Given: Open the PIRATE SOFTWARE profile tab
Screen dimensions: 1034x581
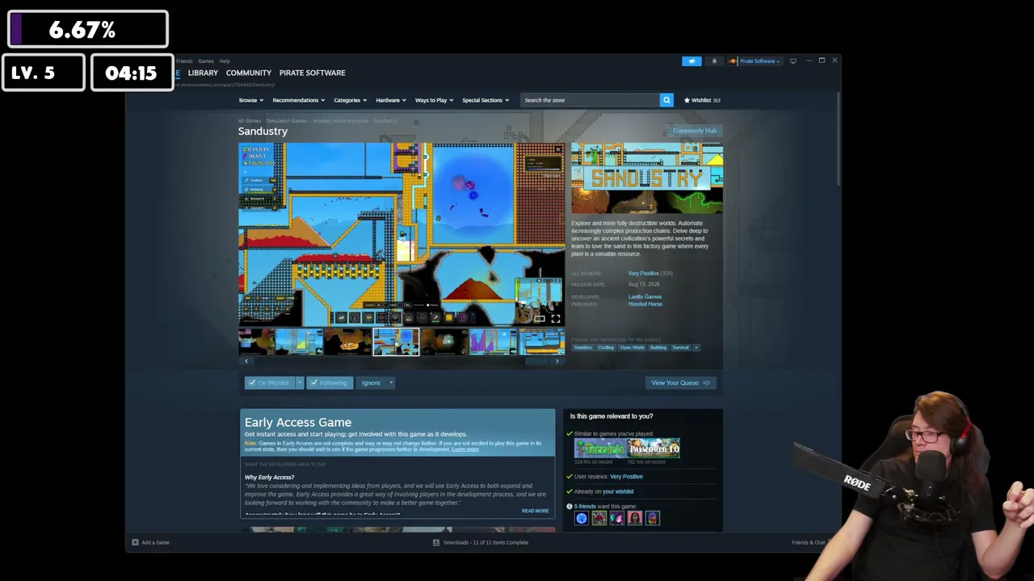Looking at the screenshot, I should click(x=313, y=73).
